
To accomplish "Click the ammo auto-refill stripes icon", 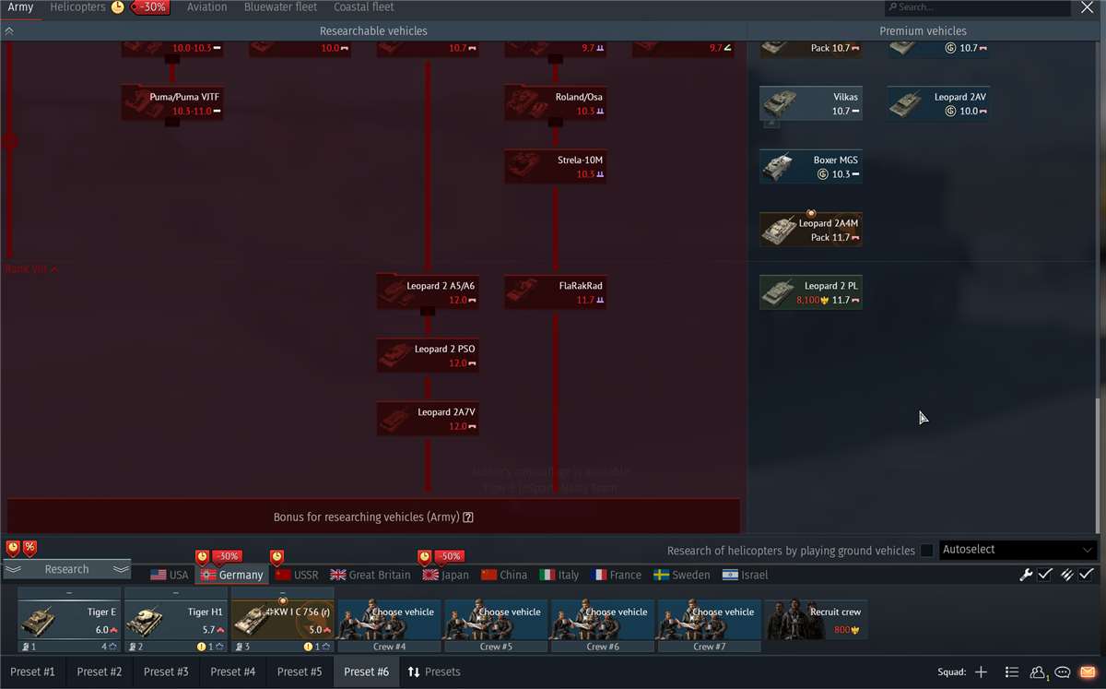I will point(1066,575).
